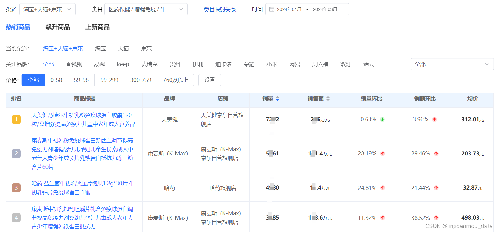
Task: Select 淘宝+天猫+京东 current channel filter
Action: pyautogui.click(x=63, y=48)
